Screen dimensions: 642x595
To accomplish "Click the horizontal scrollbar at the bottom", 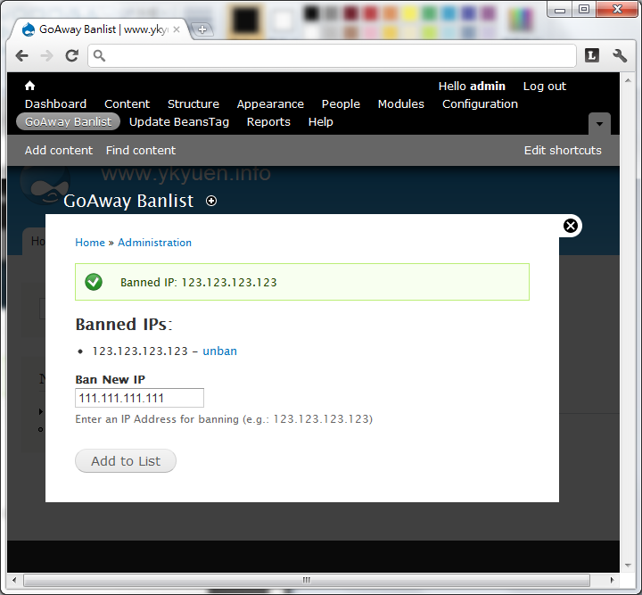I will point(307,580).
